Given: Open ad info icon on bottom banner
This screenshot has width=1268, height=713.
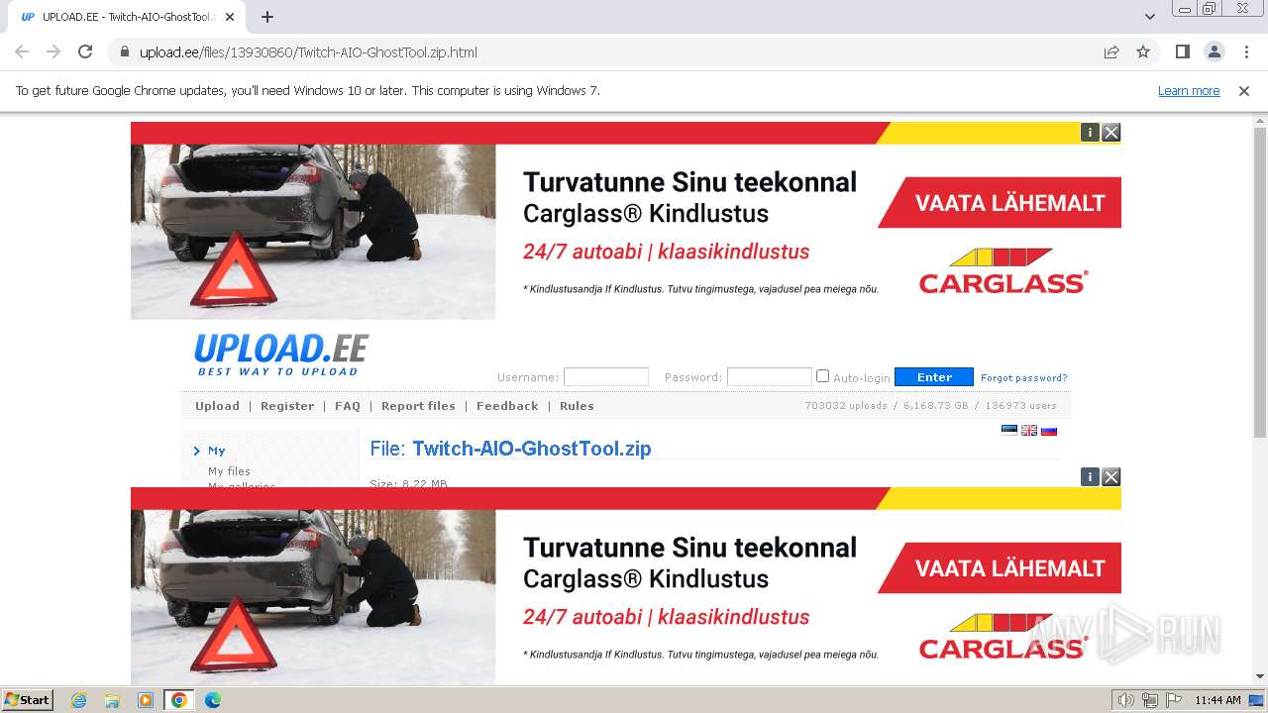Looking at the screenshot, I should [x=1090, y=477].
